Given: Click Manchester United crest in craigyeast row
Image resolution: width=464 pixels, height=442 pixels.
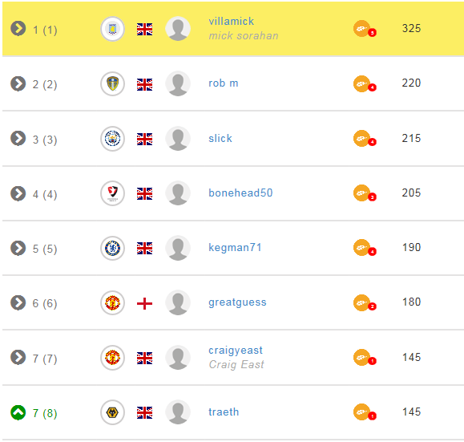Looking at the screenshot, I should click(112, 358).
